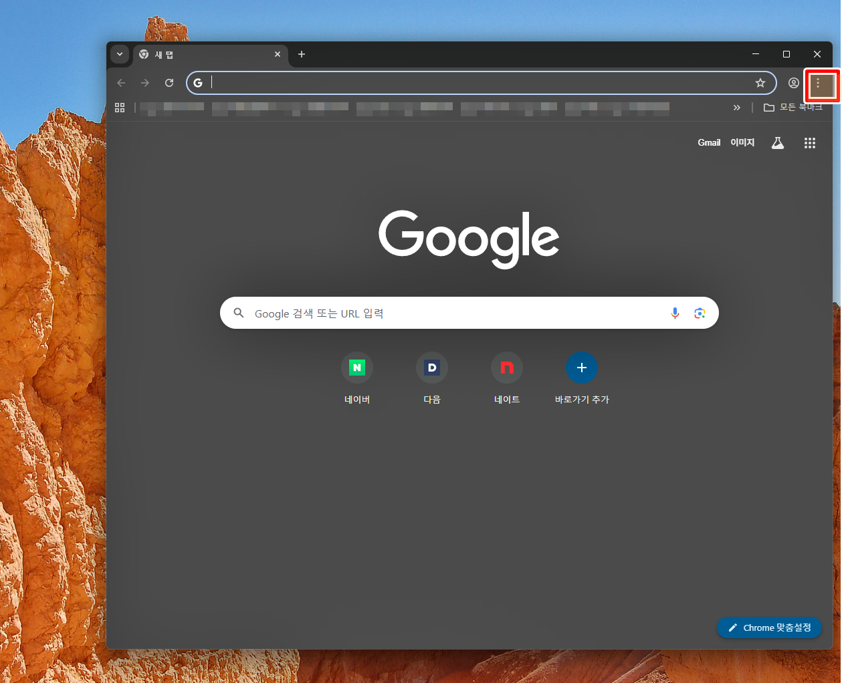The height and width of the screenshot is (683, 842).
Task: Start voice search with microphone icon
Action: pos(675,313)
